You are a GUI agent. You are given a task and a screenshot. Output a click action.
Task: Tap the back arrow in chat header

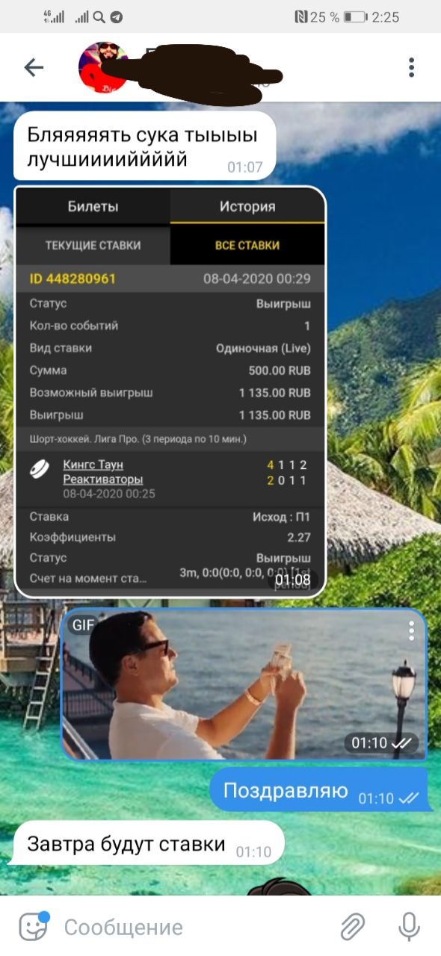click(34, 68)
